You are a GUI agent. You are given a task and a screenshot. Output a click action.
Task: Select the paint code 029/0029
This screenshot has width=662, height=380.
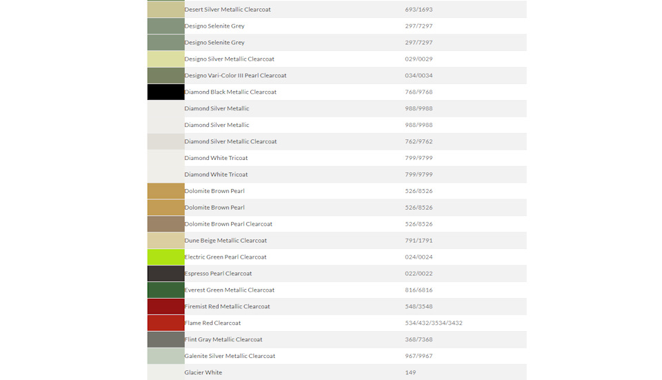[x=419, y=59]
